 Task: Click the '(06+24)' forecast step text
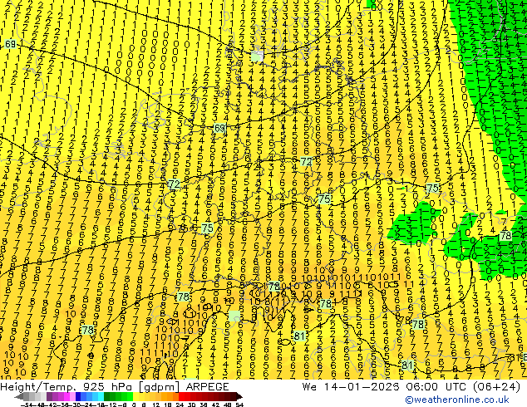[497, 386]
